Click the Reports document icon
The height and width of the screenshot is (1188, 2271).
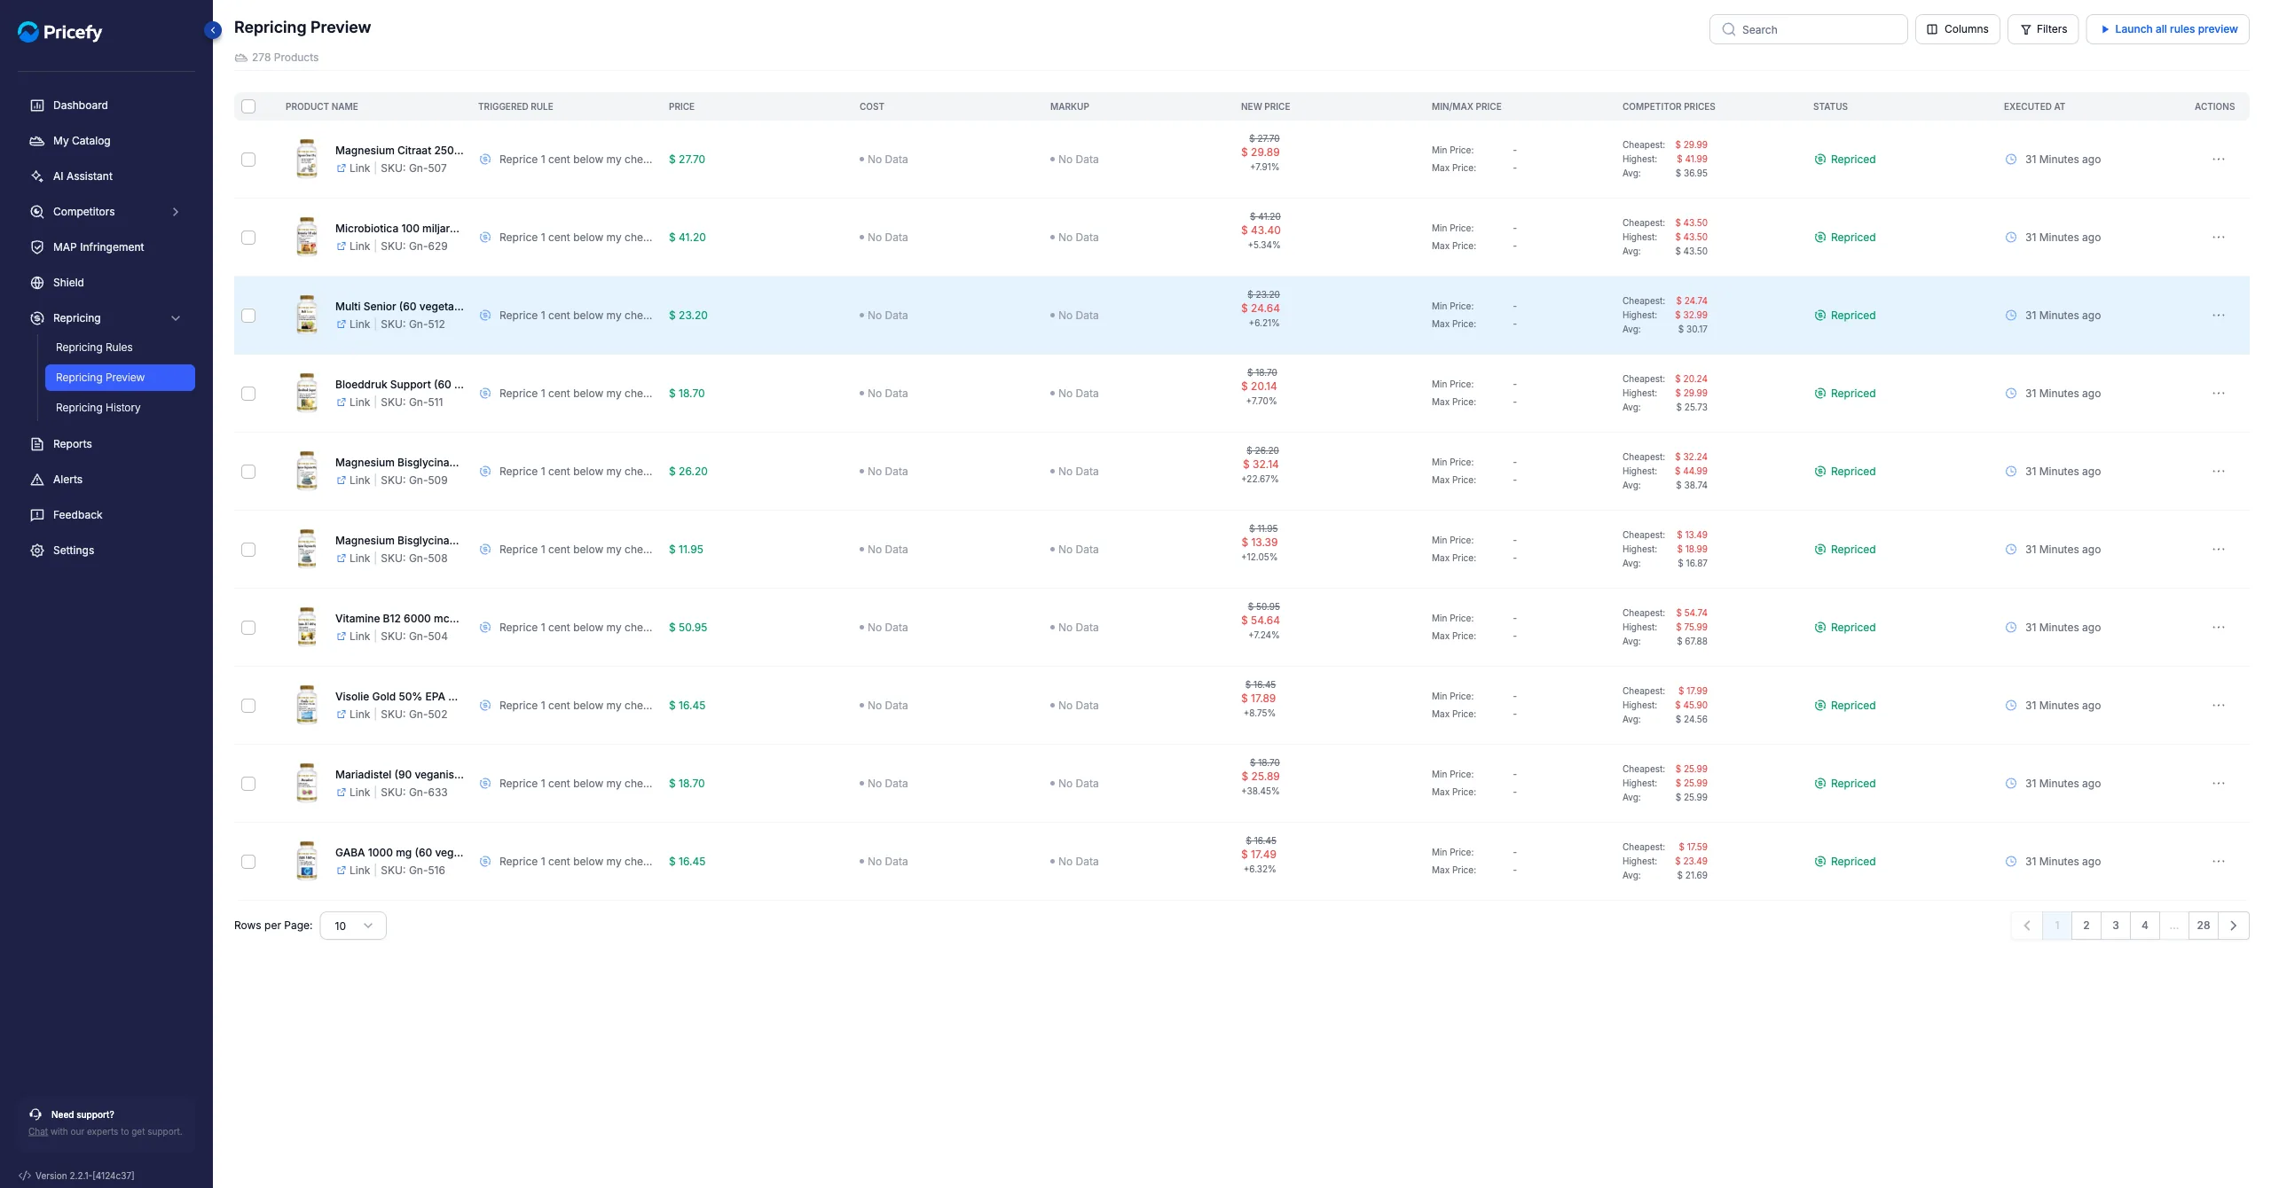click(37, 444)
